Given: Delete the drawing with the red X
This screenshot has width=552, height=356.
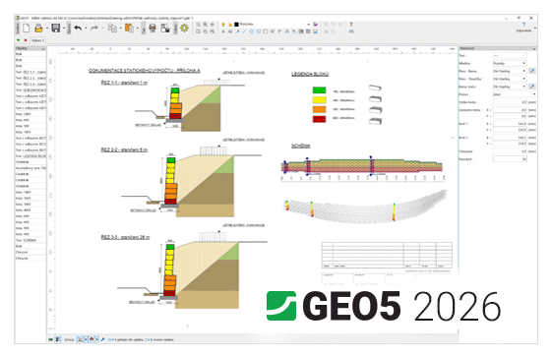Looking at the screenshot, I should [26, 40].
